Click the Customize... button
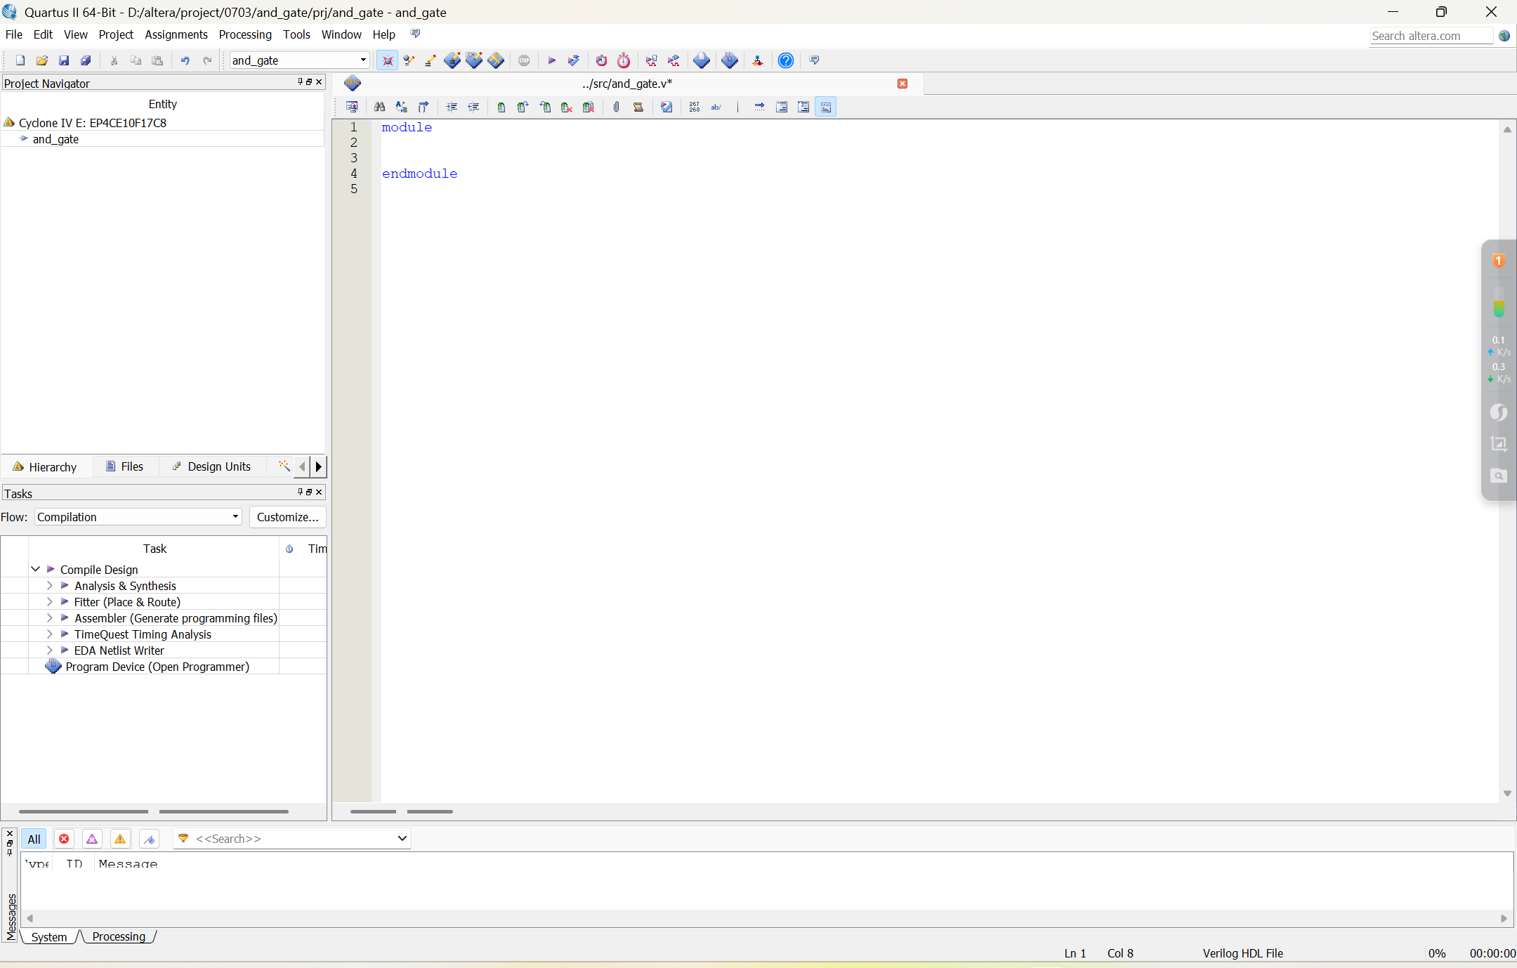Screen dimensions: 1517x968 coord(287,517)
